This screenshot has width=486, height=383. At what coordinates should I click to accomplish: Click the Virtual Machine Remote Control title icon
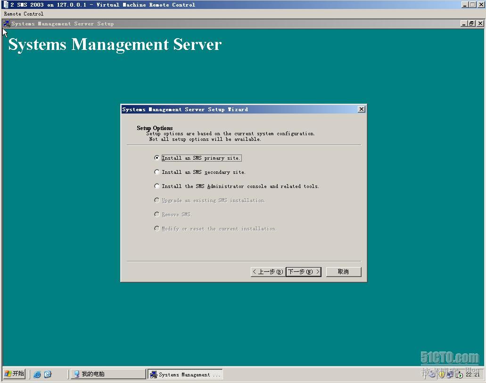pyautogui.click(x=6, y=5)
